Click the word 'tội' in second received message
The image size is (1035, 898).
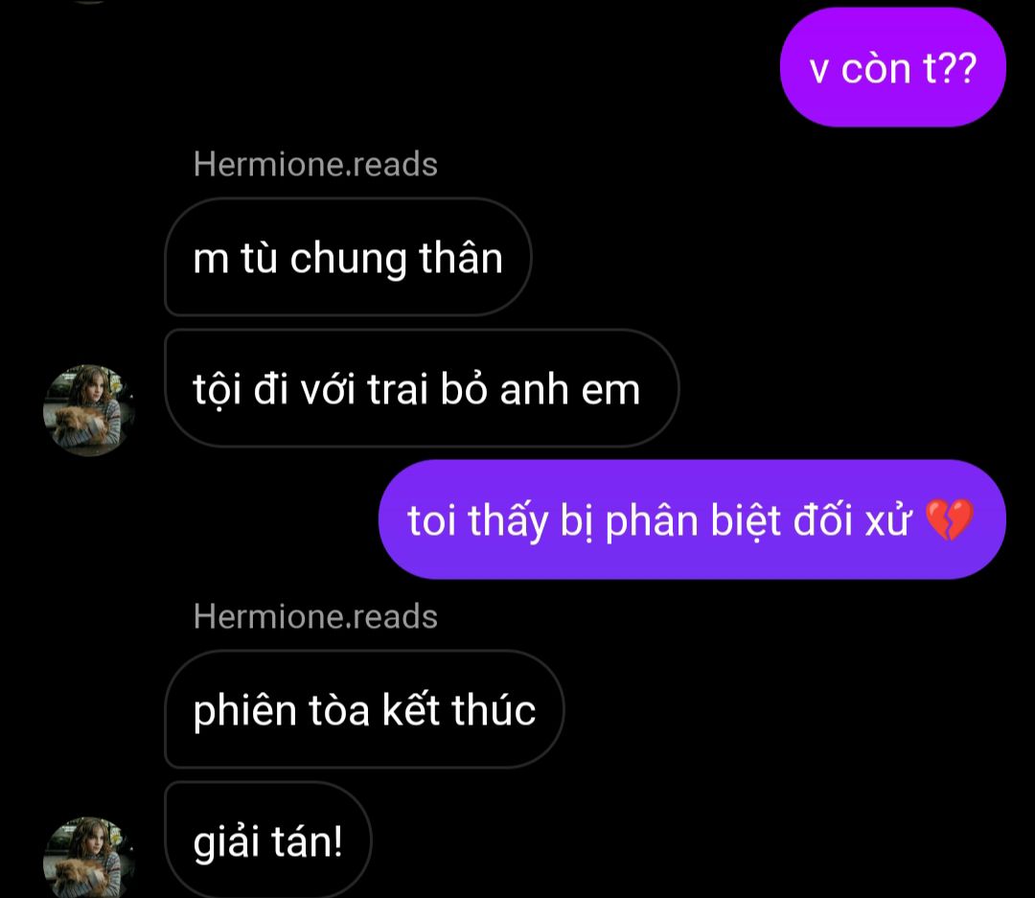(x=218, y=389)
